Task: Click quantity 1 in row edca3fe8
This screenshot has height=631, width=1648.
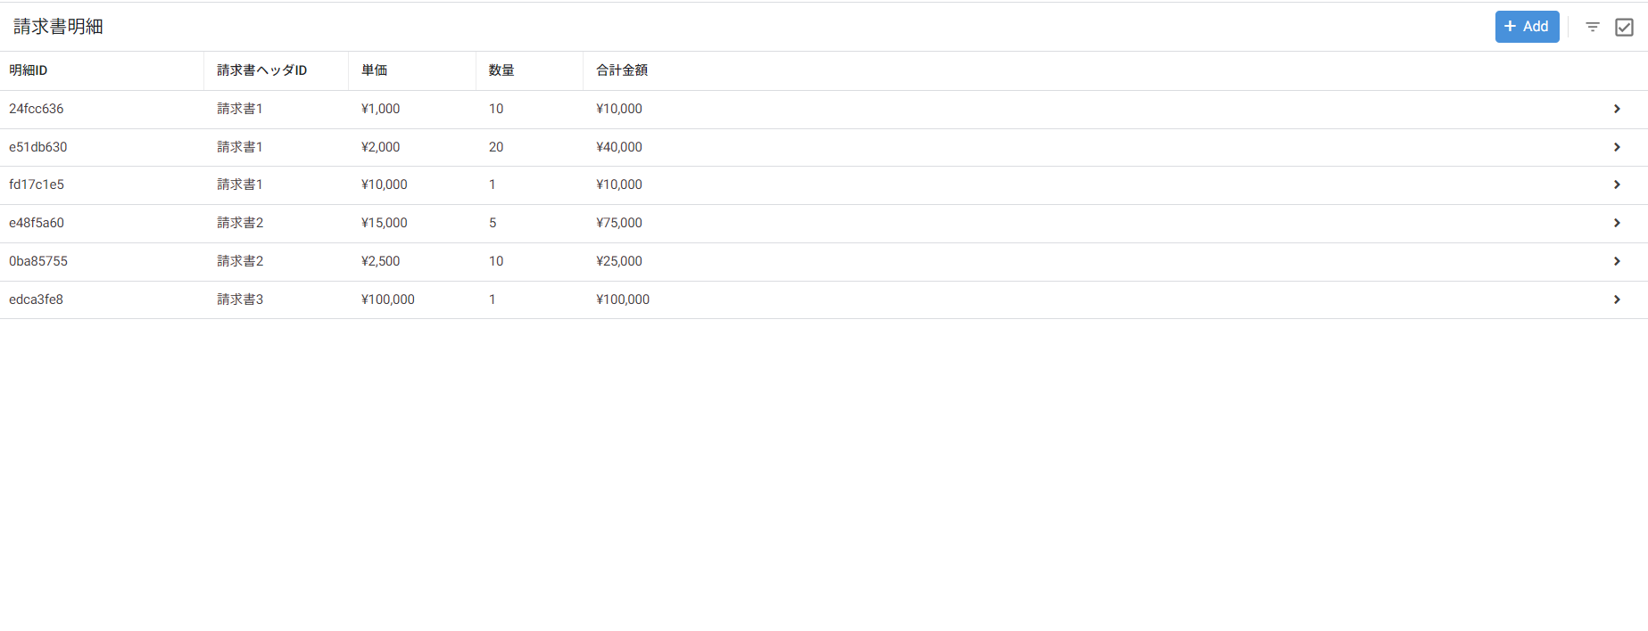Action: pos(493,299)
